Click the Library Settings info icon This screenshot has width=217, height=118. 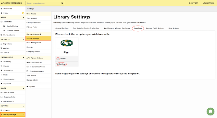(40, 34)
